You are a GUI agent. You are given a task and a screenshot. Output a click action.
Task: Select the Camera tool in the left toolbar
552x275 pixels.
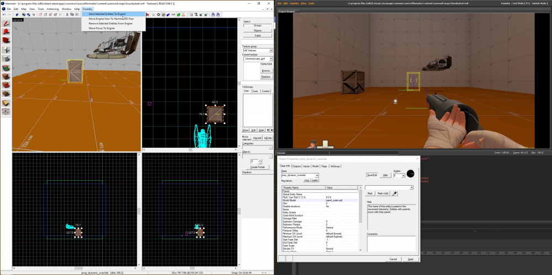pos(6,41)
